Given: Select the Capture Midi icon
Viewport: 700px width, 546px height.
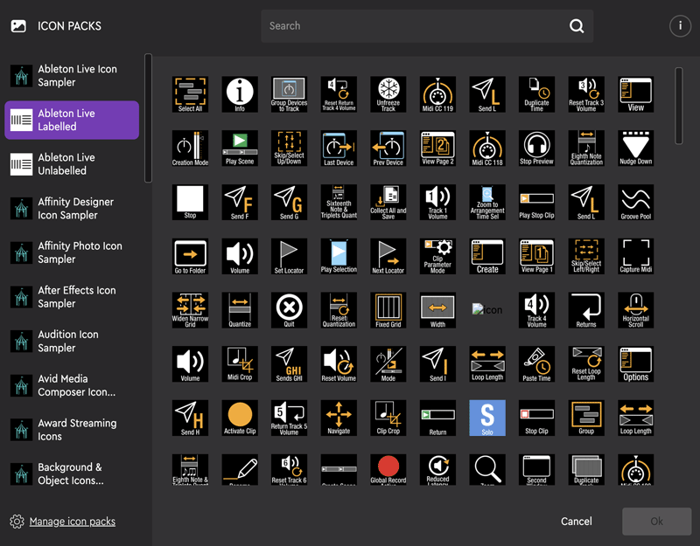Looking at the screenshot, I should [x=635, y=256].
